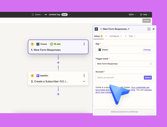Click the Visme chip in App field
The width and height of the screenshot is (167, 127).
tap(103, 50)
